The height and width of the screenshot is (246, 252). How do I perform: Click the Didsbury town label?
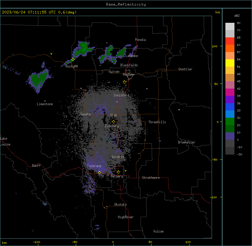pos(112,126)
